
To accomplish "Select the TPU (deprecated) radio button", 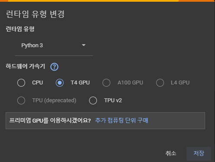I will tap(21, 100).
